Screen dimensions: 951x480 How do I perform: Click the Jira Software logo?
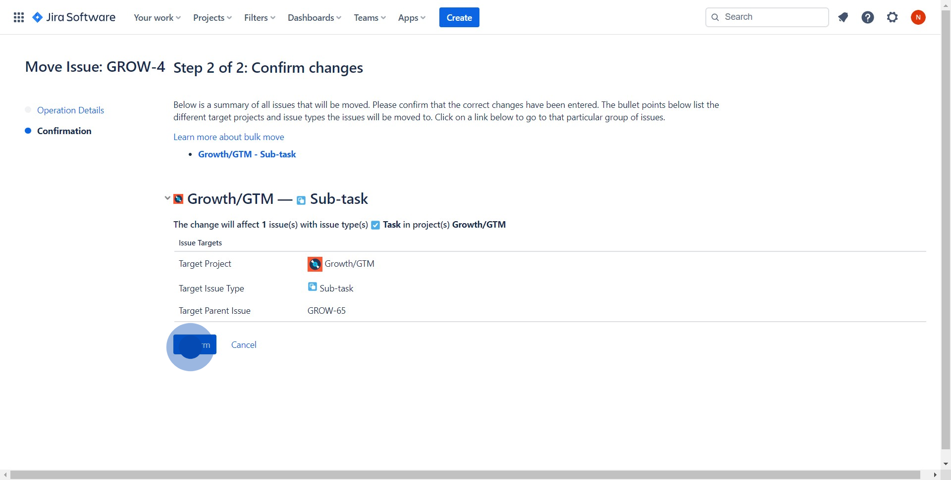(73, 17)
